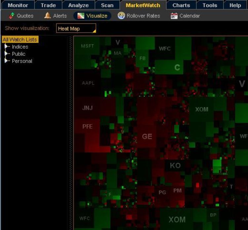This screenshot has width=248, height=230.
Task: Select the MarketWatch tab
Action: [x=143, y=5]
